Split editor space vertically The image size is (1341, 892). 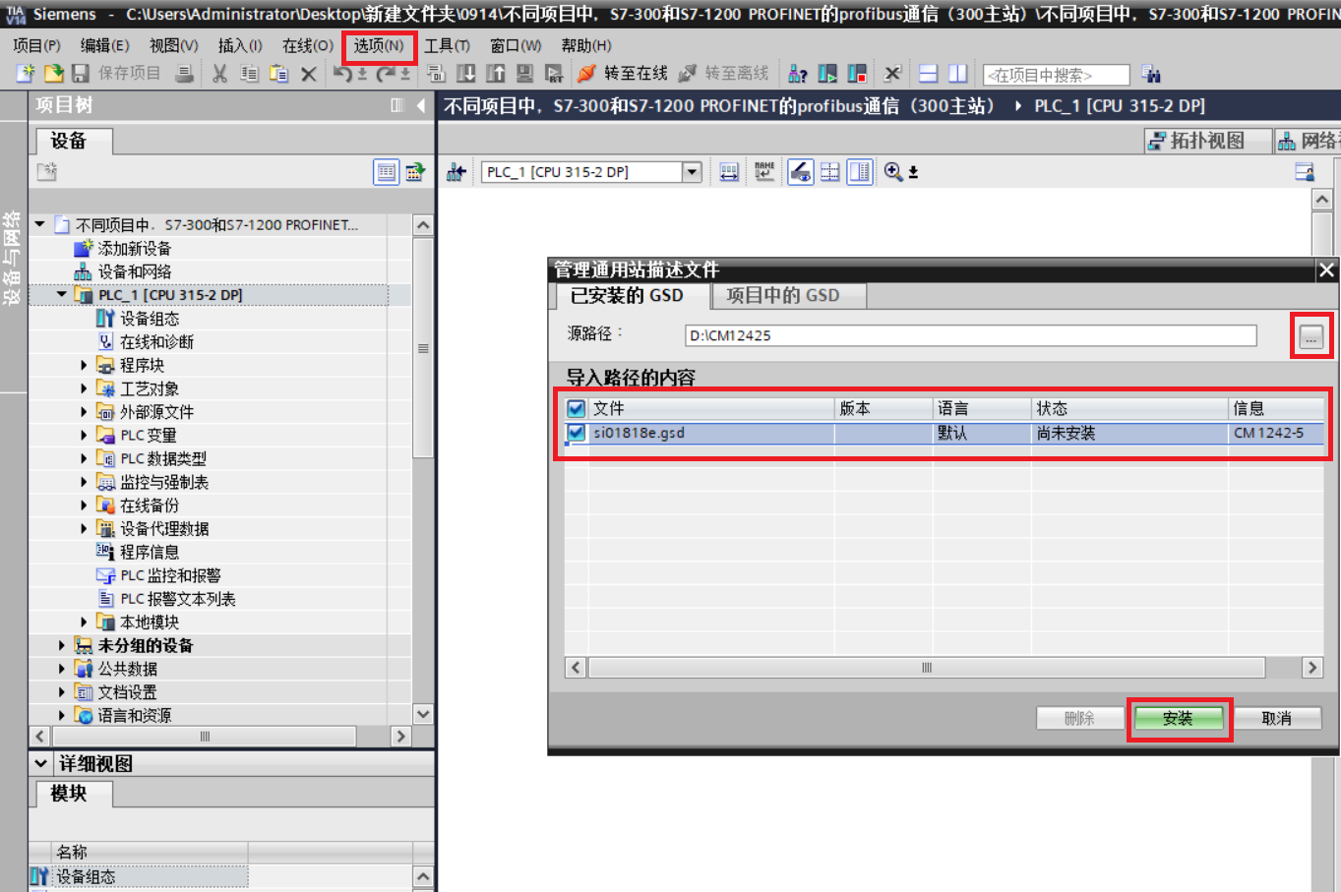957,74
